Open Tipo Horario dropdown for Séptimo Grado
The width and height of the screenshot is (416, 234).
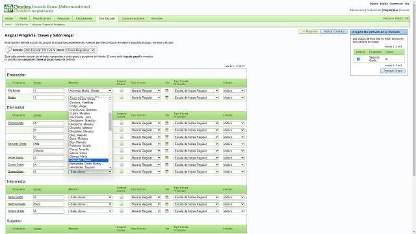coord(146,204)
